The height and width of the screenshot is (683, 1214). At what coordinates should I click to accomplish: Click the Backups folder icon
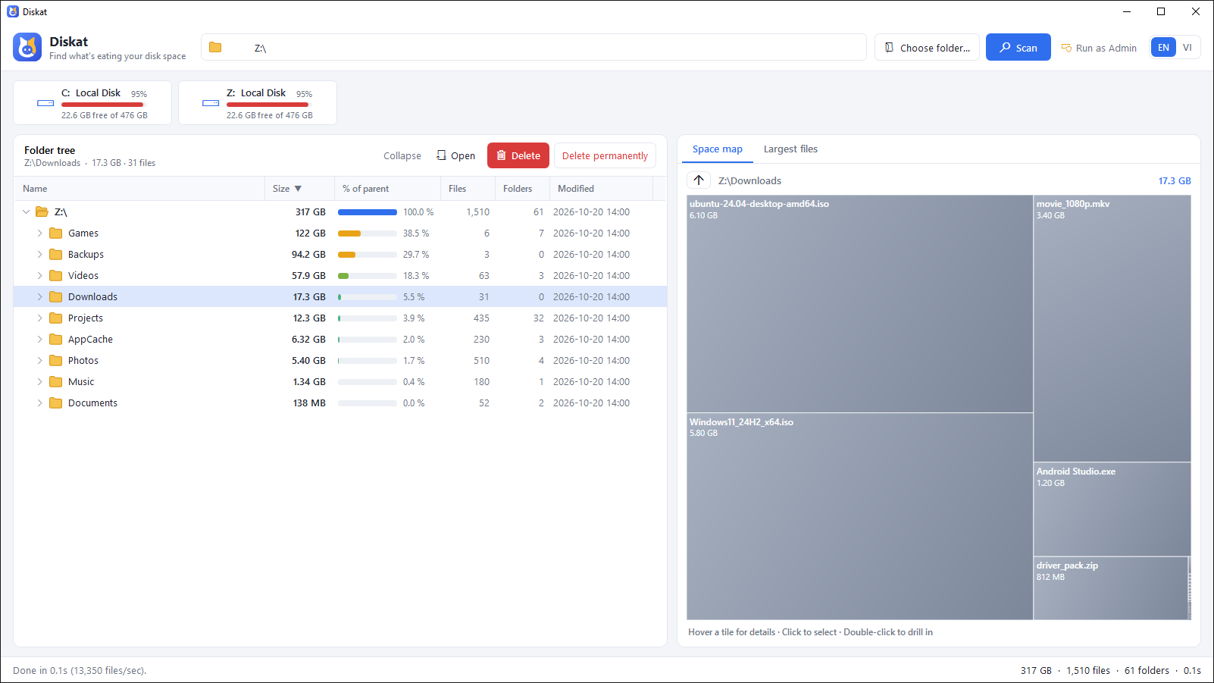pos(56,254)
